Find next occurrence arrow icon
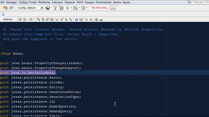The width and height of the screenshot is (209, 117). 47,19
